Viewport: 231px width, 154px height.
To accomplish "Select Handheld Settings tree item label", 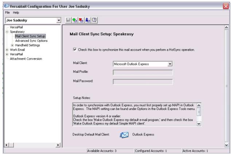I will (x=28, y=45).
